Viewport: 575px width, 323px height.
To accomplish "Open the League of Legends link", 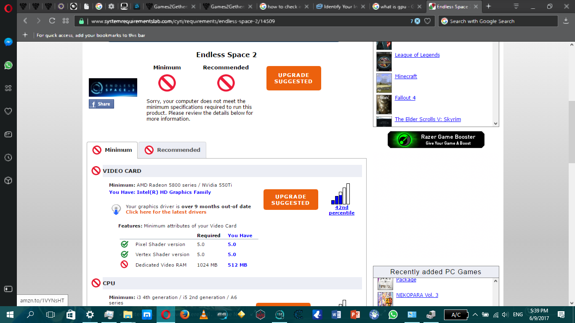I will click(417, 55).
